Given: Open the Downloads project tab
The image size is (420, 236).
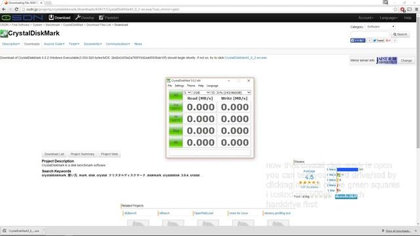Looking at the screenshot, I should pyautogui.click(x=32, y=44).
